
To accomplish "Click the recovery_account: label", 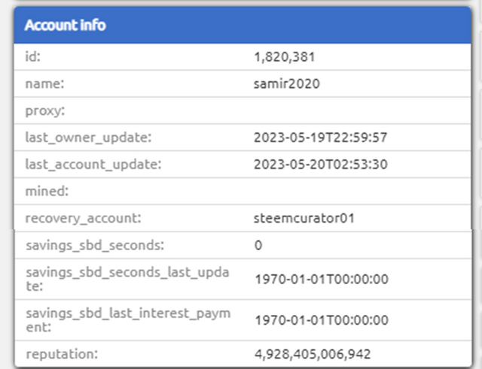I will [84, 218].
